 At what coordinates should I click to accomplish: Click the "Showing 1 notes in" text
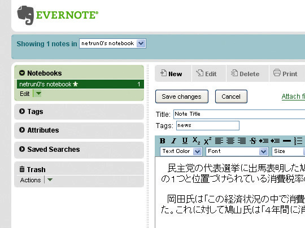point(47,43)
